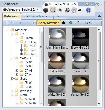The image size is (105, 110).
Task: Click the material gallery scroll down arrow
Action: pyautogui.click(x=99, y=104)
